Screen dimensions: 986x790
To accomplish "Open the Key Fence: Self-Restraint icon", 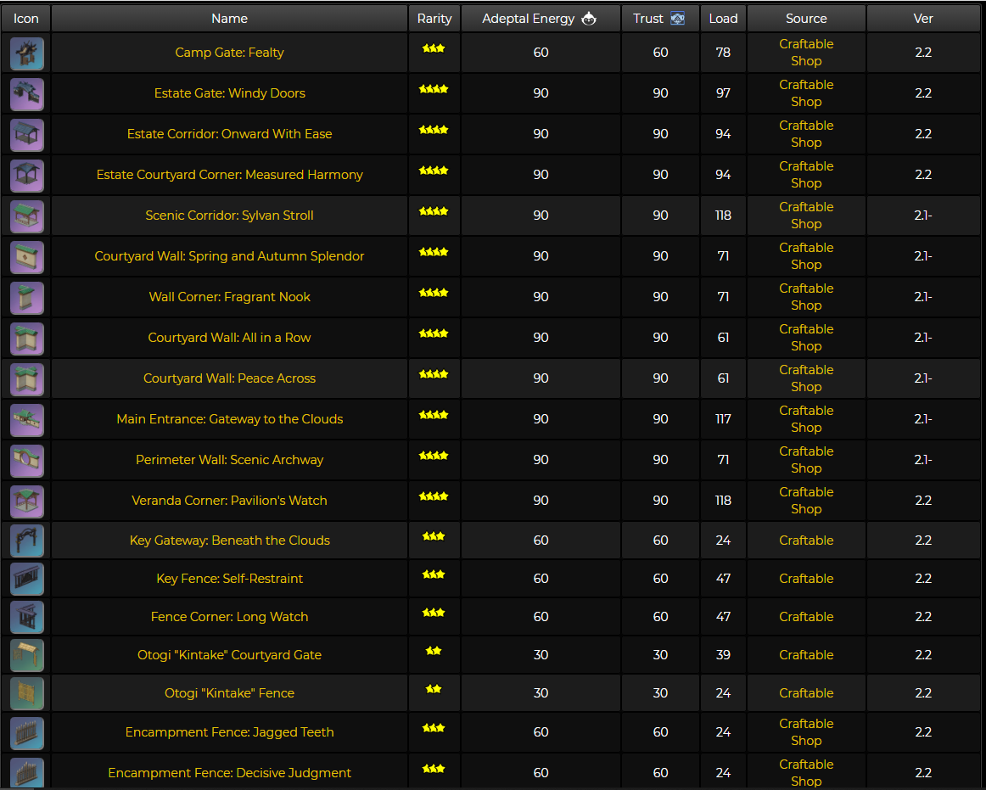I will (27, 580).
